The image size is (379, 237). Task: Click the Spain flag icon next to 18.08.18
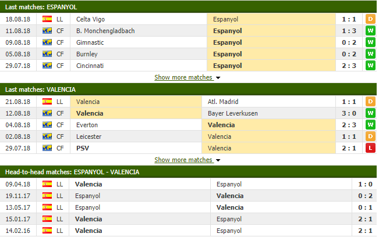coord(47,19)
